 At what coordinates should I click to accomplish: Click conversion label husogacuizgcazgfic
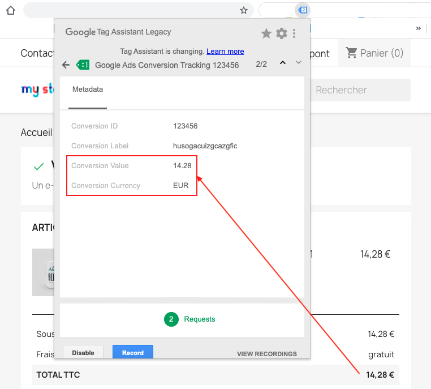coord(205,146)
